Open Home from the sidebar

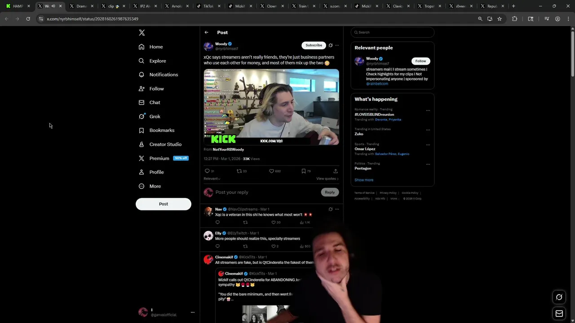coord(151,47)
